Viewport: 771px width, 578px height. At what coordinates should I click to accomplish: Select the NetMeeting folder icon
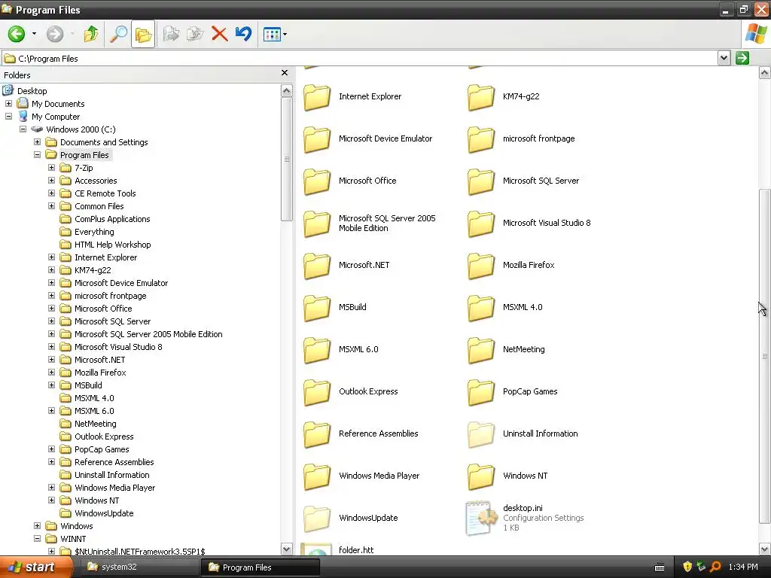[x=481, y=350]
